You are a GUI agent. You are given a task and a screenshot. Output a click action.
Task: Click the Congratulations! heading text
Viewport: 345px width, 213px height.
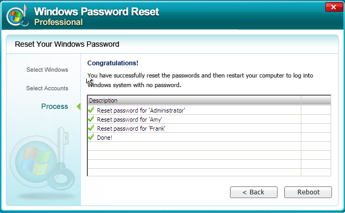point(112,63)
